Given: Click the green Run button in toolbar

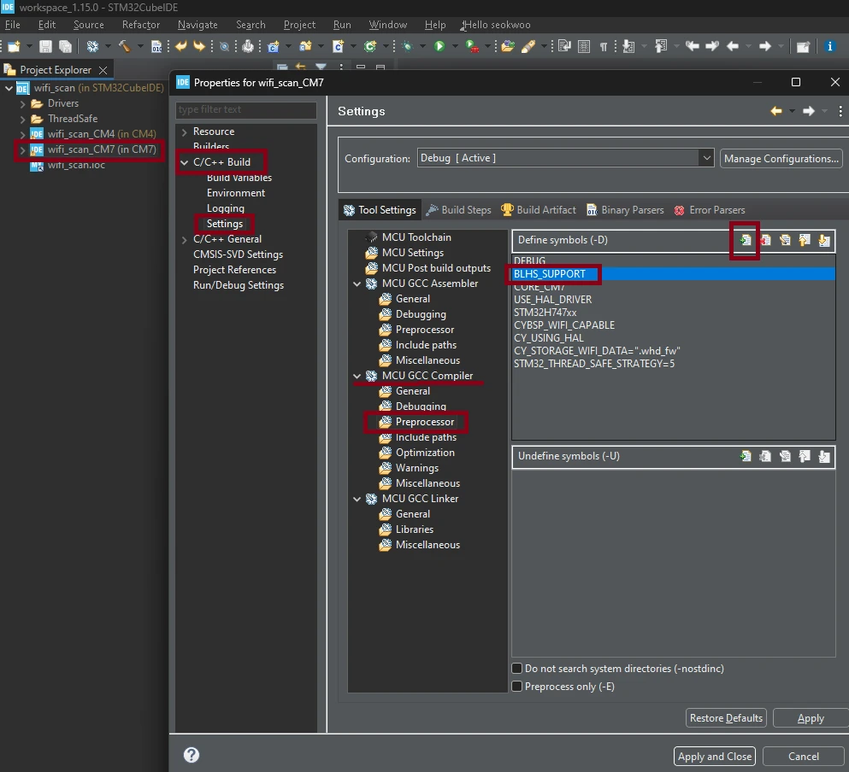Looking at the screenshot, I should click(439, 46).
